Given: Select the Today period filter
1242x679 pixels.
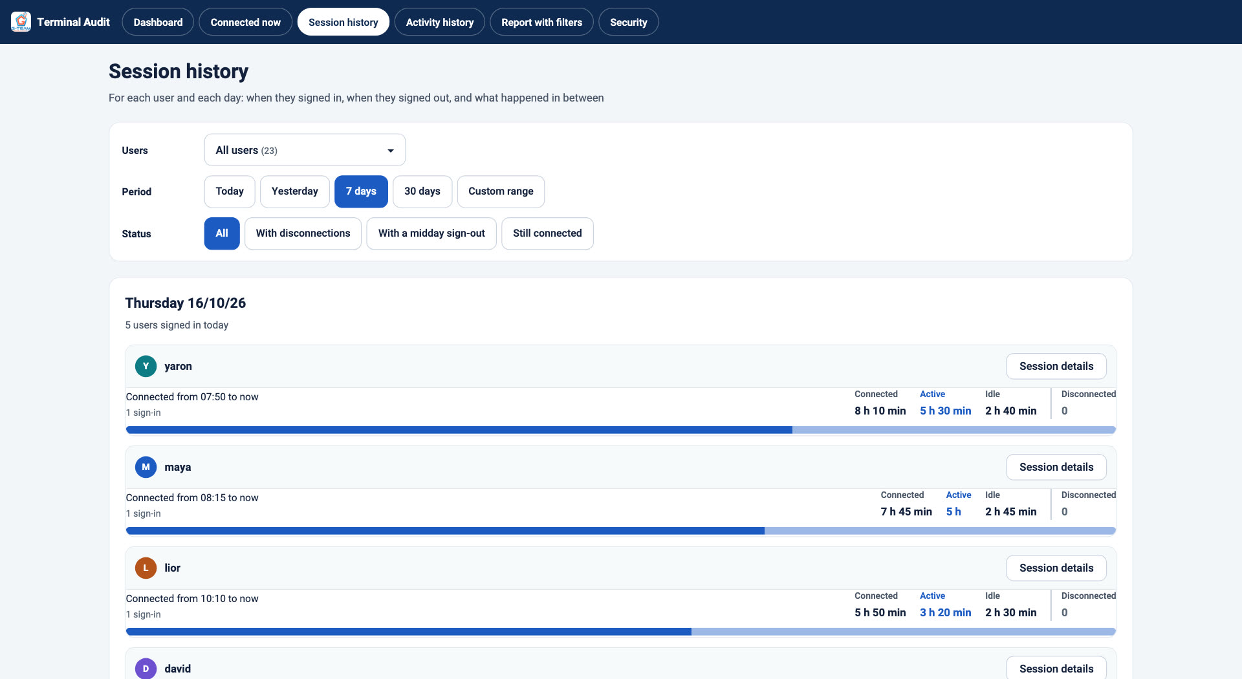Looking at the screenshot, I should 230,191.
